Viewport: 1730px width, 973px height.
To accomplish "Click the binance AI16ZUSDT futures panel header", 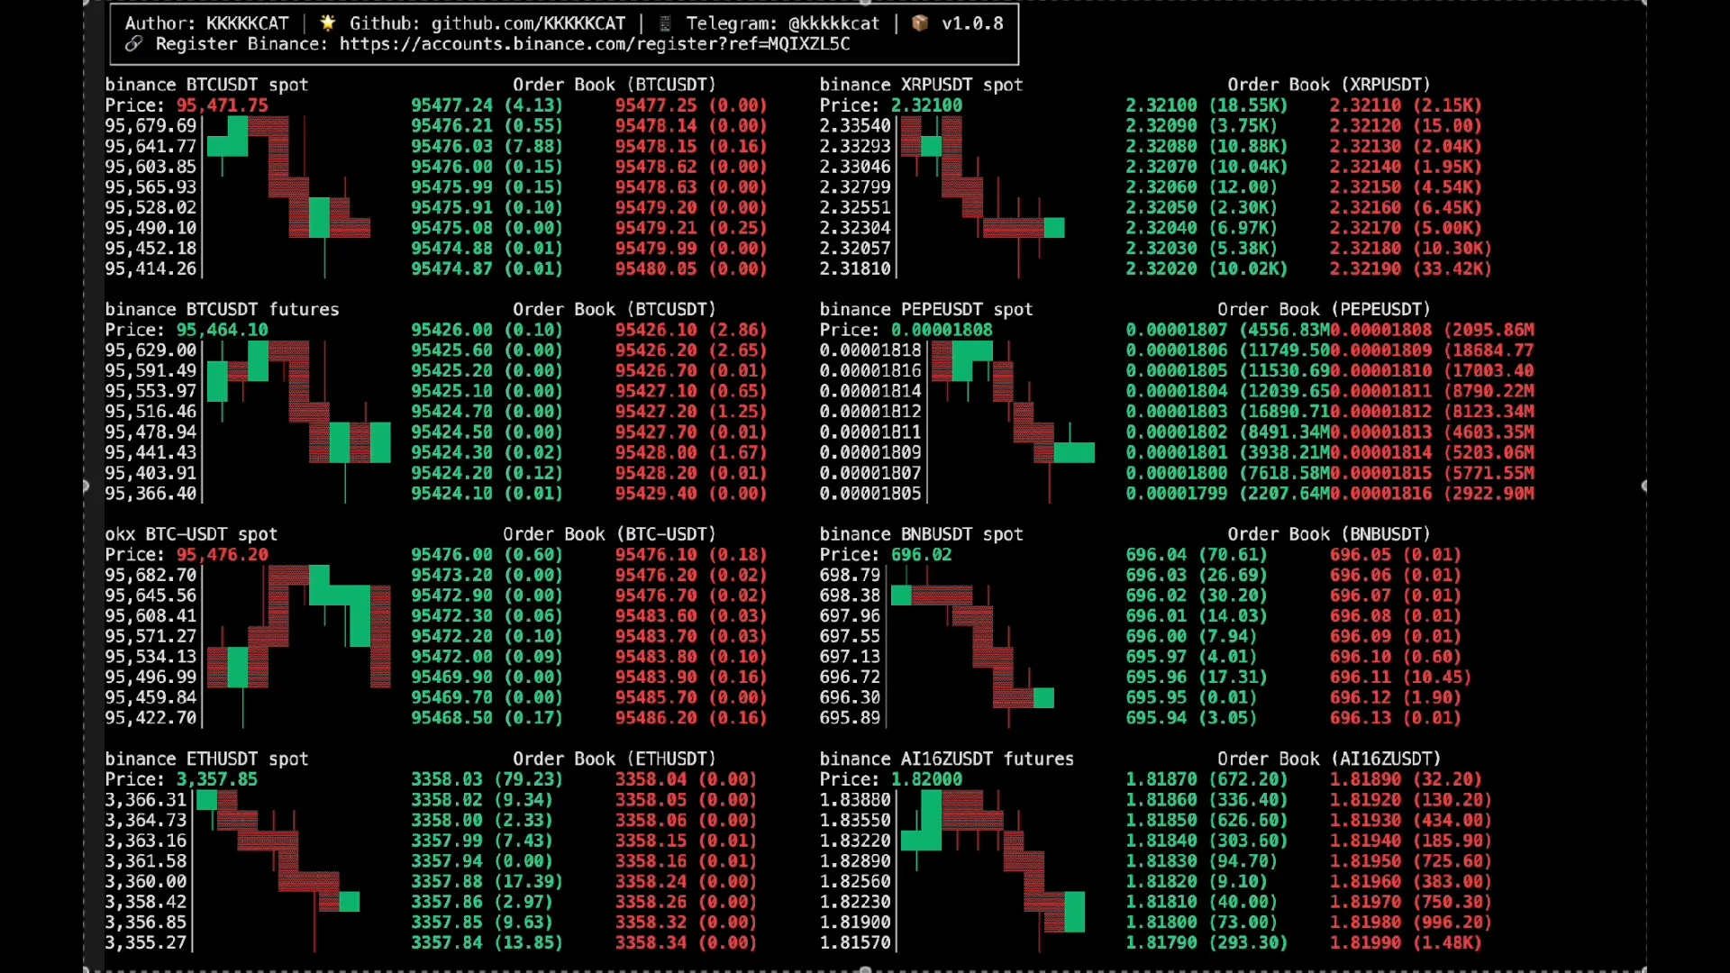I will tap(946, 758).
